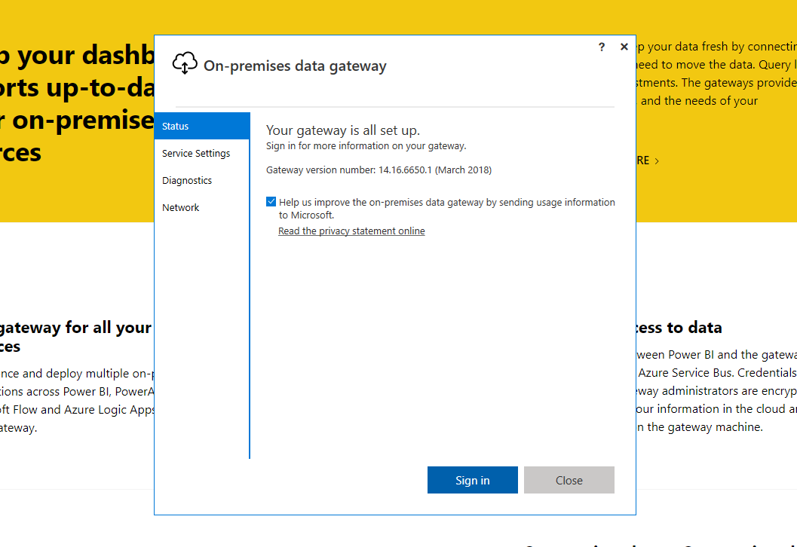Go to the Network tab
Screen dimensions: 797x547
point(202,207)
